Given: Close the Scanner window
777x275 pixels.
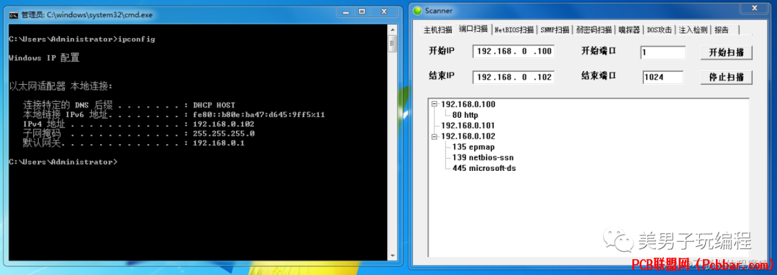Looking at the screenshot, I should (755, 8).
